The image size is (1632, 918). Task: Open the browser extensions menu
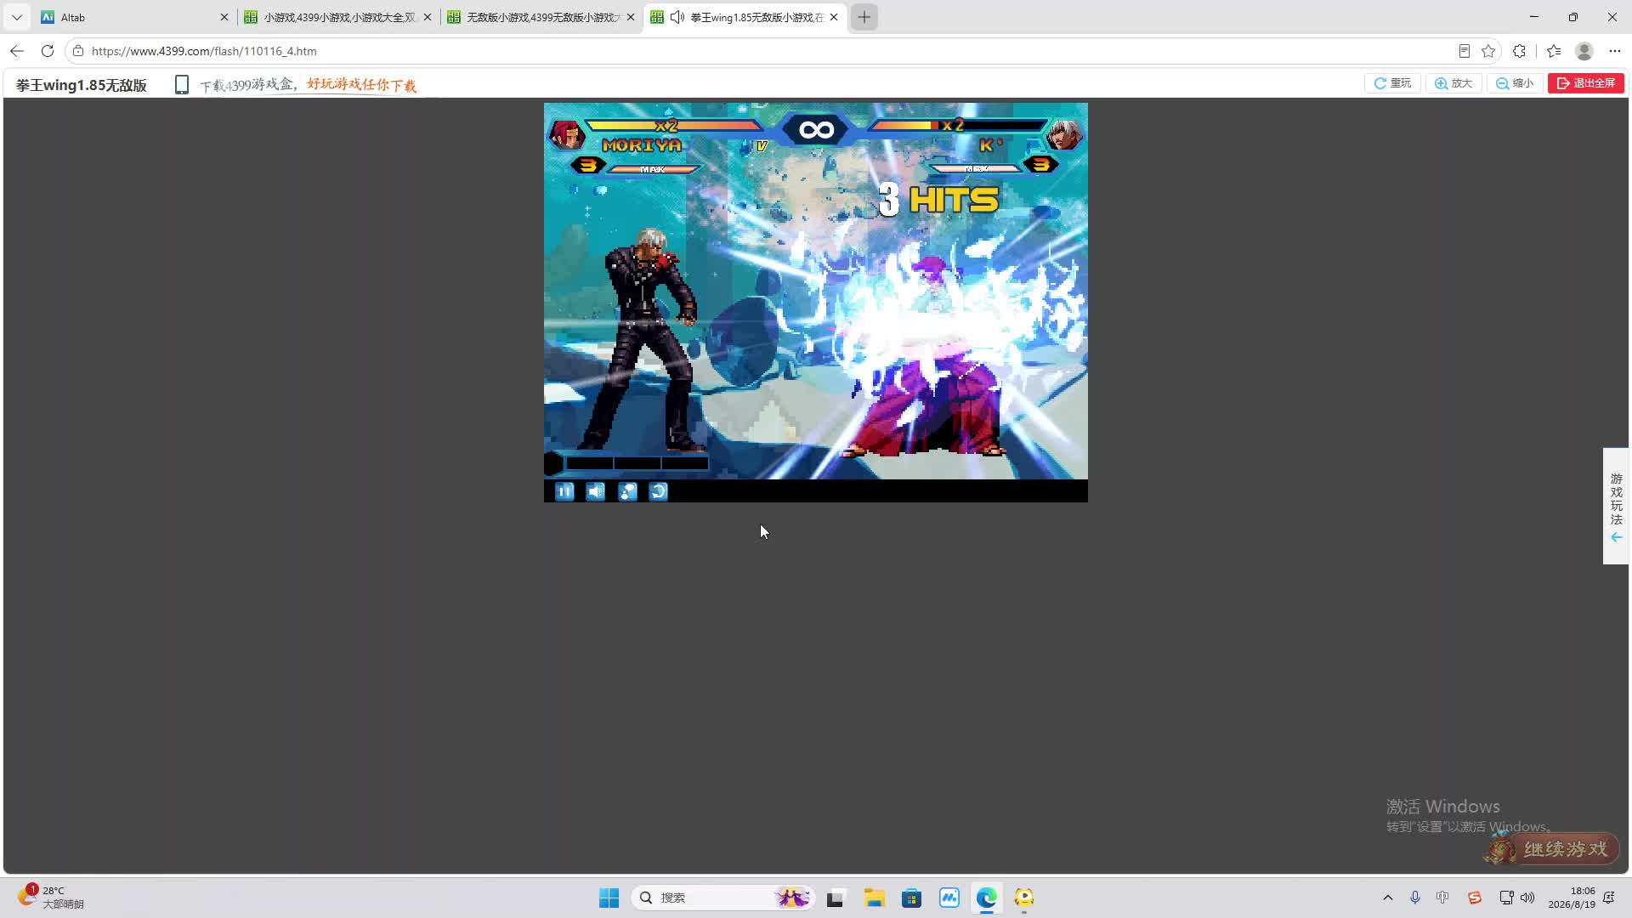tap(1520, 51)
